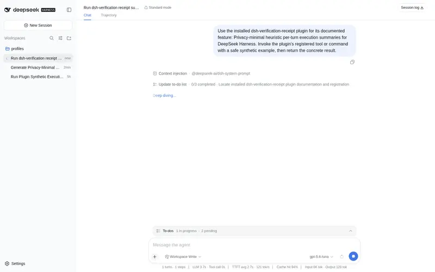Focus the Message the agent field

pyautogui.click(x=254, y=245)
